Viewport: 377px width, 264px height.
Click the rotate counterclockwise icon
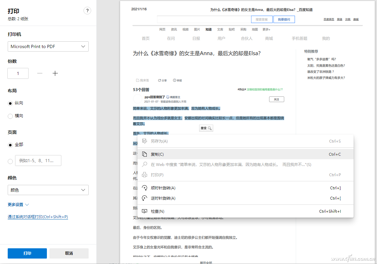coord(145,198)
